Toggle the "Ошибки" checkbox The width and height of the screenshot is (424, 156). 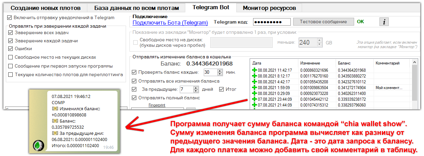[x=11, y=49]
